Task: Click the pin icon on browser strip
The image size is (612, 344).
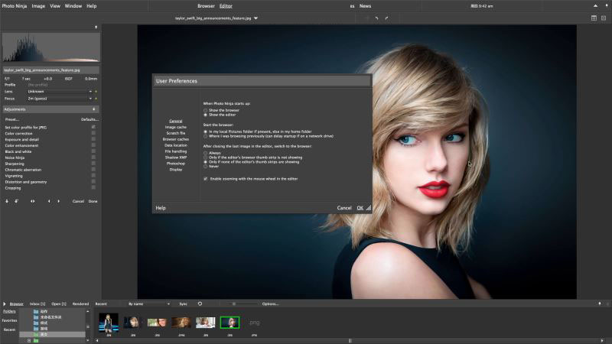Action: pyautogui.click(x=600, y=303)
